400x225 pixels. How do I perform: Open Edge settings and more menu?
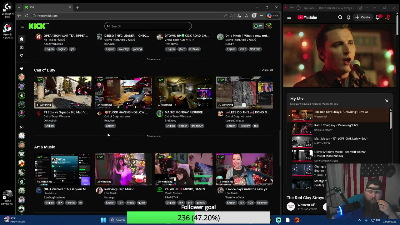261,16
